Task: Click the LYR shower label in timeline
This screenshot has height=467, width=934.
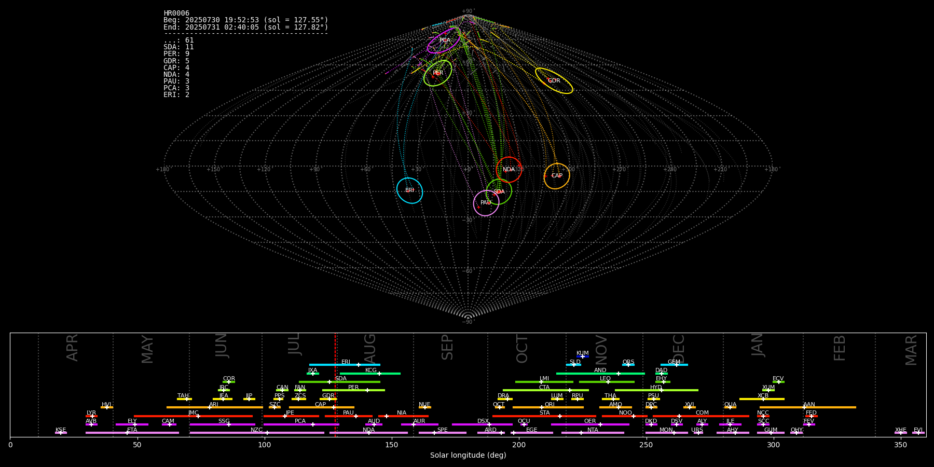Action: pyautogui.click(x=91, y=413)
